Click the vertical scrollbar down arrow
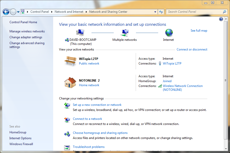Image resolution: width=230 pixels, height=153 pixels. pos(225,149)
